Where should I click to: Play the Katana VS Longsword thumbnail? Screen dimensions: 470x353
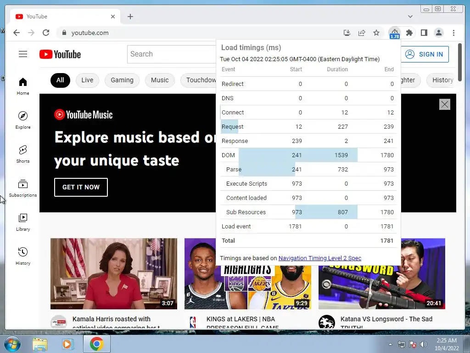[x=381, y=288]
